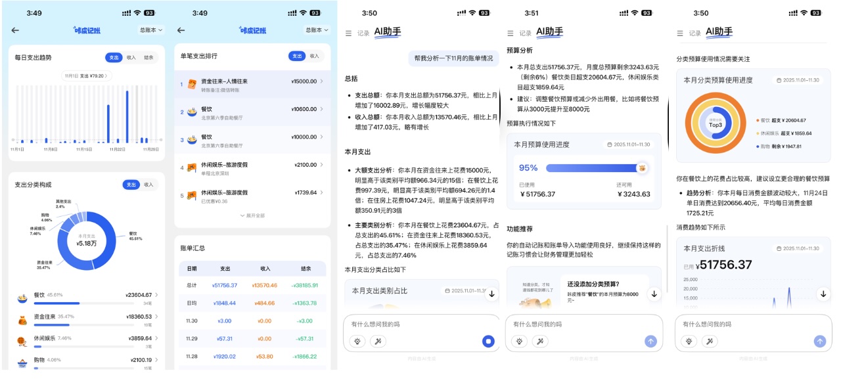Expand full ranking via 展开全部
Viewport: 841px width, 379px height.
(x=252, y=215)
